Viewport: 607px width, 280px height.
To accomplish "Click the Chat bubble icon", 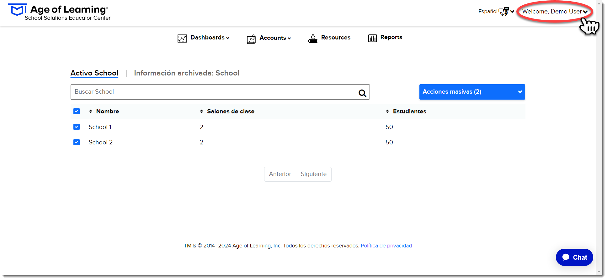I will point(566,257).
